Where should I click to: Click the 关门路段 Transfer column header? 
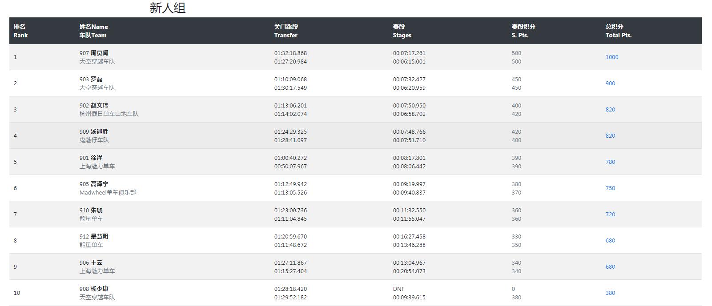tap(286, 31)
